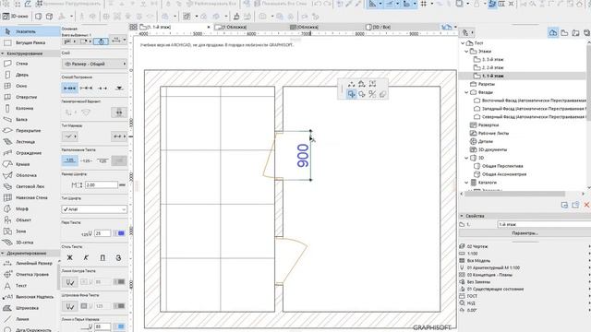Collapse the 3D folder in navigator
591x332 pixels.
coord(466,158)
